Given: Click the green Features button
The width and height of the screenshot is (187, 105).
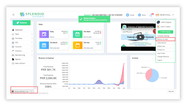Looking at the screenshot, I should pyautogui.click(x=22, y=23).
